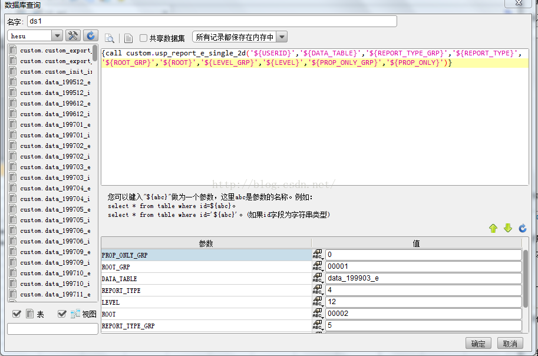
Task: Preview query results with magnifier icon
Action: click(110, 38)
